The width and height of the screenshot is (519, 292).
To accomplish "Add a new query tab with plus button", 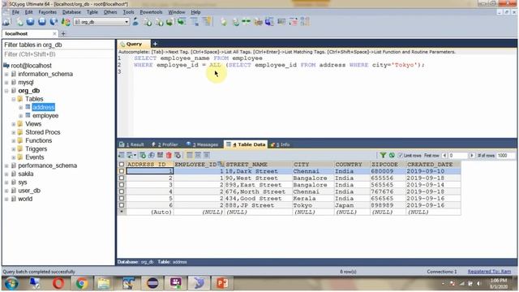I will click(x=155, y=44).
